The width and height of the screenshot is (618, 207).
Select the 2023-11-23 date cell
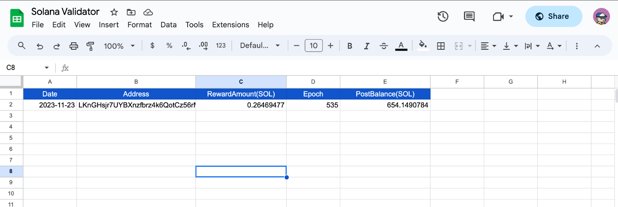(50, 105)
